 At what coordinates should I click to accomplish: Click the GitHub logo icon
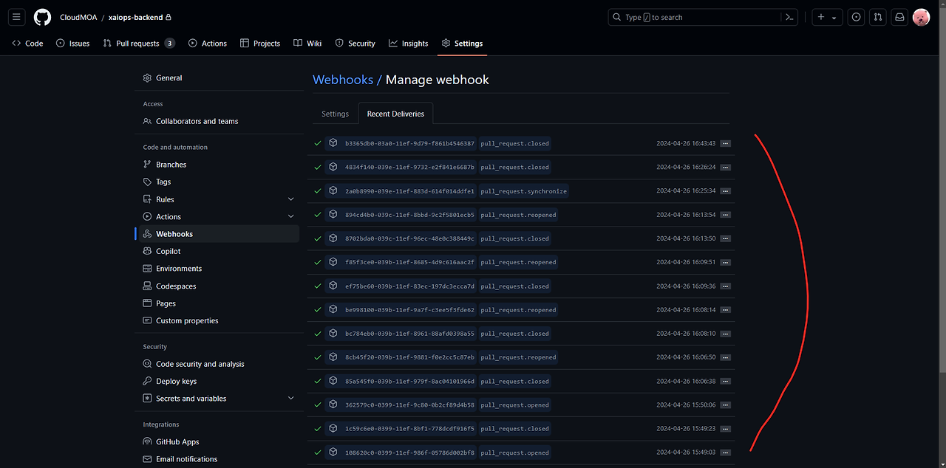(42, 17)
